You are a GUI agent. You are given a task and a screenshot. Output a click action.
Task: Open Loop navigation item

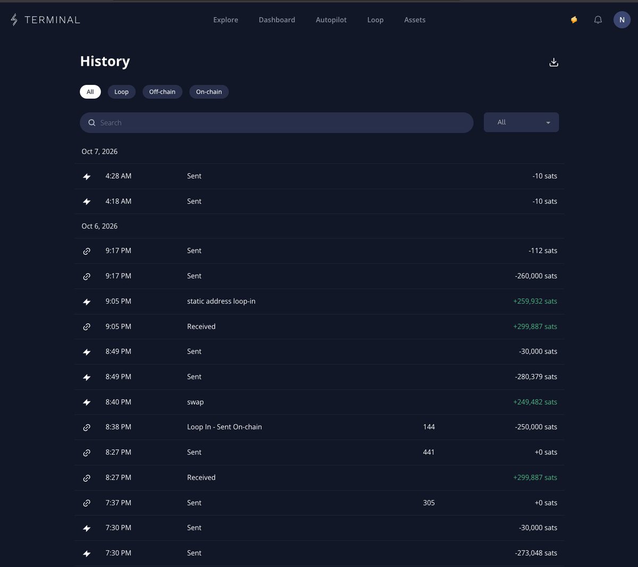[x=375, y=20]
